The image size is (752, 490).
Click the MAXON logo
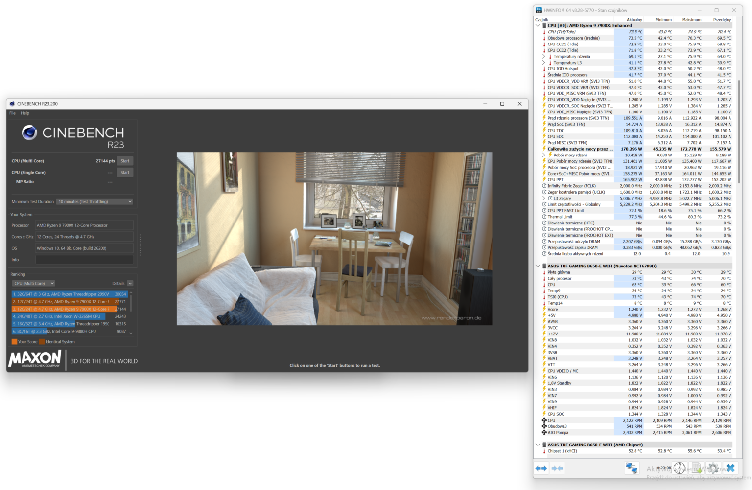pos(34,360)
